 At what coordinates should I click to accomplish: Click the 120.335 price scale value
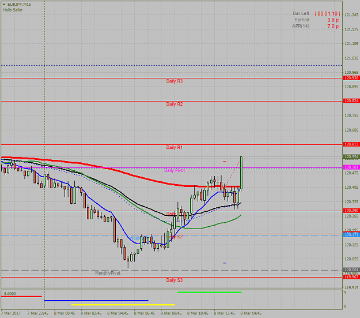(x=351, y=202)
